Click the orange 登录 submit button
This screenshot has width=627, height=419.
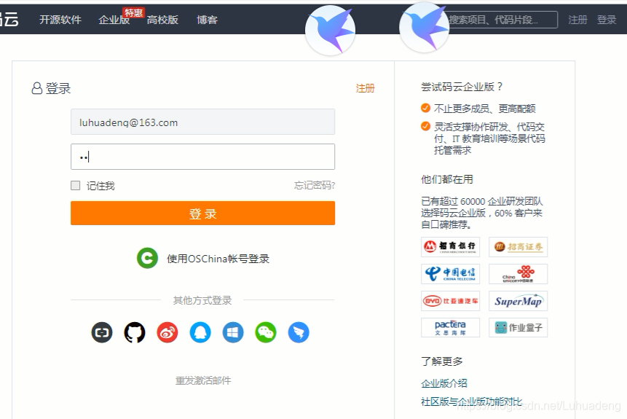click(202, 213)
